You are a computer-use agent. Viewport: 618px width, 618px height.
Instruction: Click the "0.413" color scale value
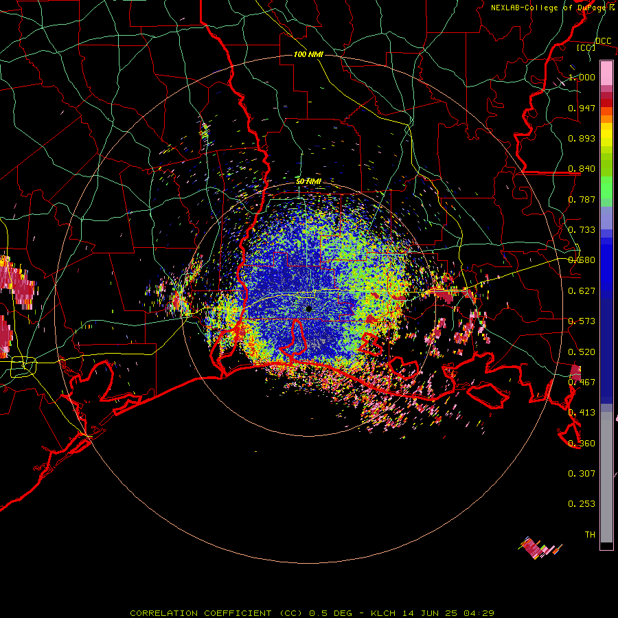[582, 413]
